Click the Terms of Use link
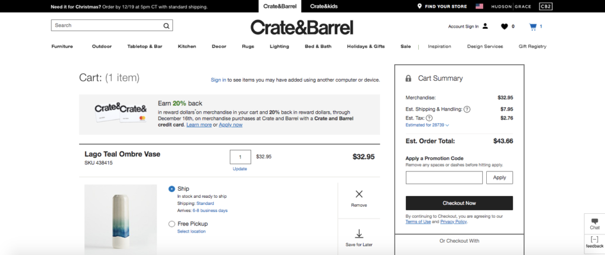Viewport: 605px width, 255px height. [x=418, y=222]
